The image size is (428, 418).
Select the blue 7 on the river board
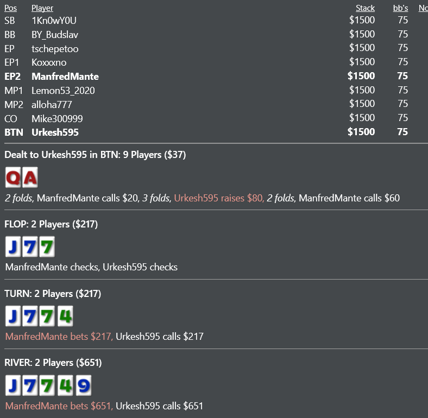point(30,385)
